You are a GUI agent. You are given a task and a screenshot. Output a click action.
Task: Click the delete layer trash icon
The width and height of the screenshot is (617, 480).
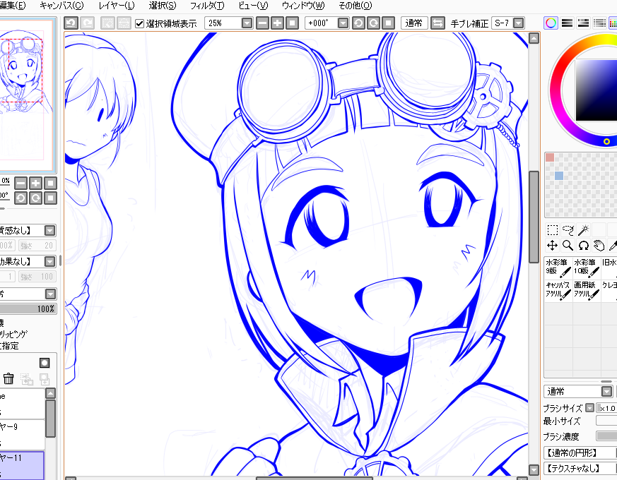8,378
